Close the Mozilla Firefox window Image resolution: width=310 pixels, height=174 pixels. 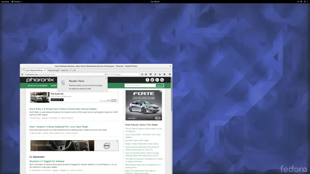point(170,66)
